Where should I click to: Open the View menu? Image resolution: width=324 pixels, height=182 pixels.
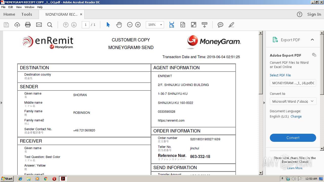19,7
